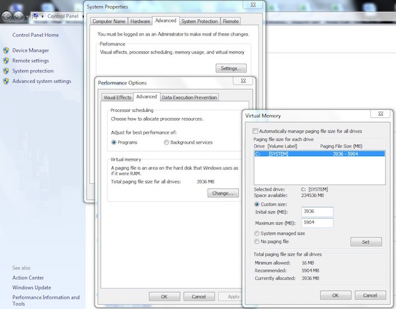Click the Change... virtual memory button
The height and width of the screenshot is (309, 396).
tap(222, 193)
